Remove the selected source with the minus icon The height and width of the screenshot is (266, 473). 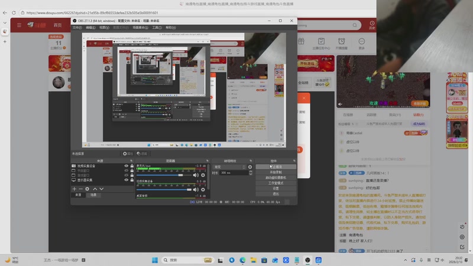pos(80,189)
